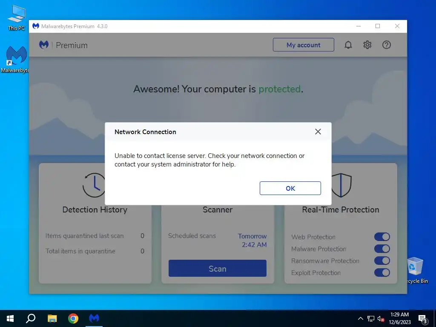Screen dimensions: 436x327
Task: Click the Malware Protection label
Action: click(318, 249)
